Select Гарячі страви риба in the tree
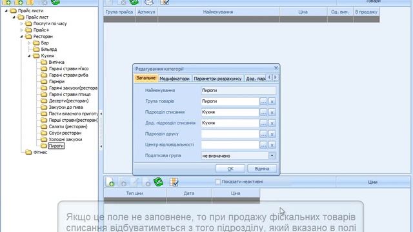The image size is (413, 232). point(68,75)
